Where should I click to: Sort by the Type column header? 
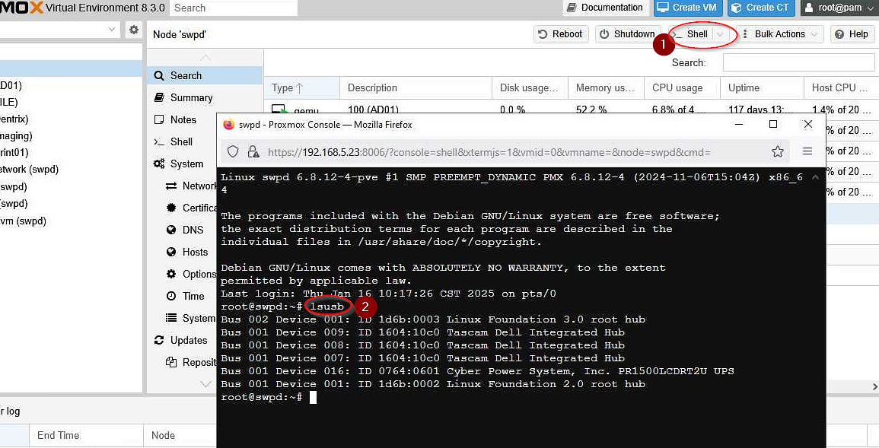point(301,88)
